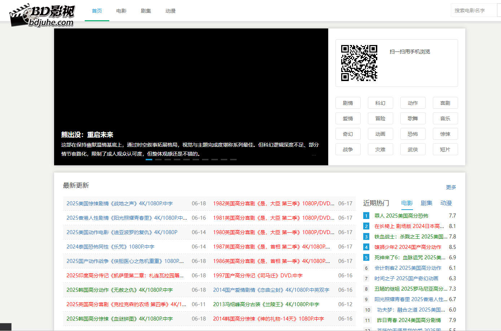501x331 pixels.
Task: Open 《侠胆医心之危机重重》 entry
Action: [125, 261]
